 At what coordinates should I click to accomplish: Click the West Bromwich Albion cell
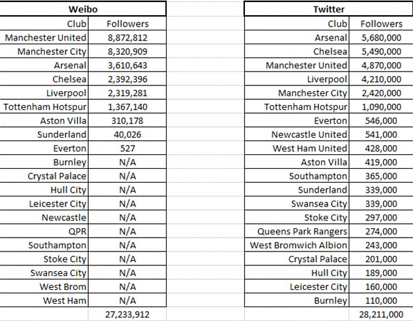[x=298, y=246]
